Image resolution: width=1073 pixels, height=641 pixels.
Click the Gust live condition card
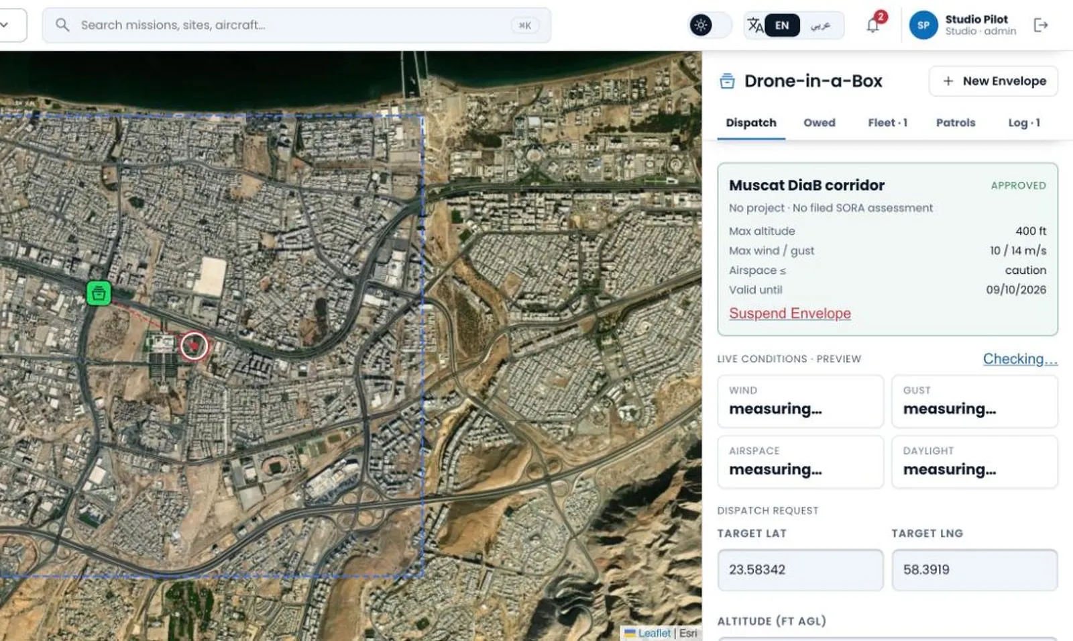coord(974,401)
